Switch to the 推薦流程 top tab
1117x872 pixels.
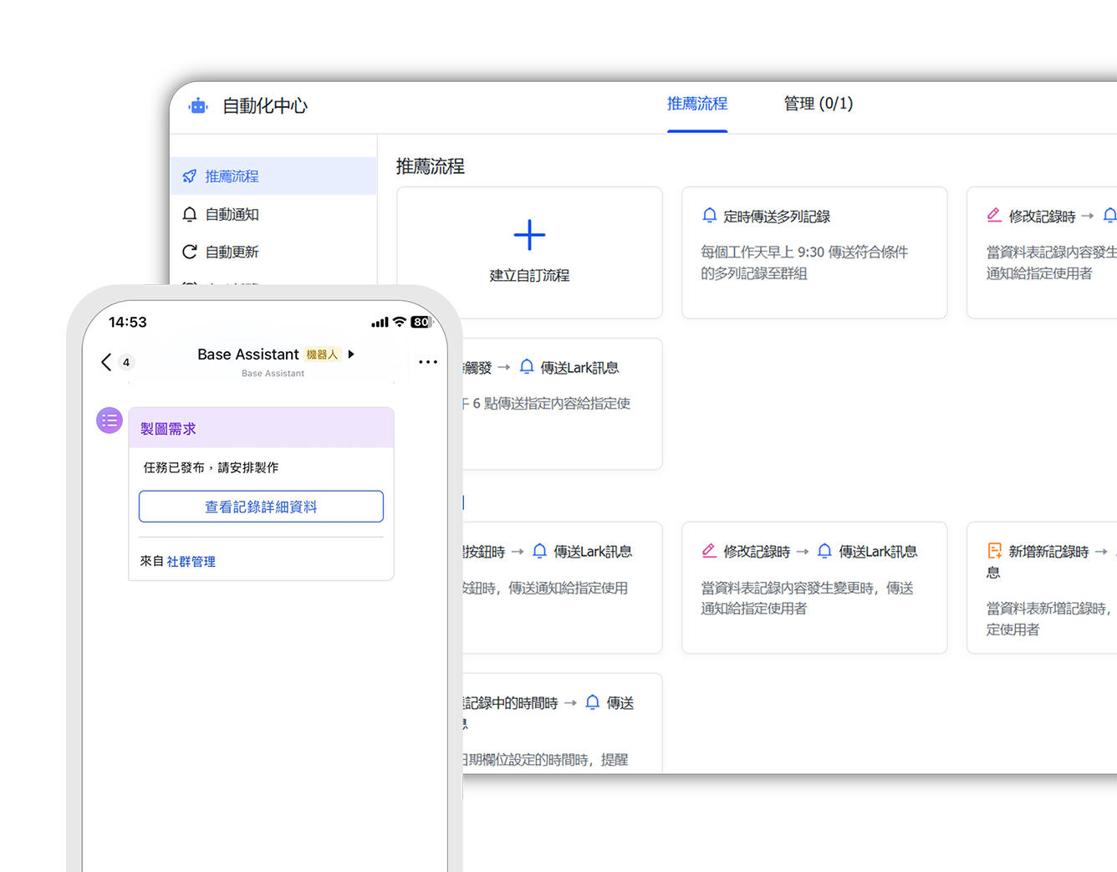[x=697, y=104]
